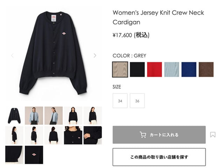View thumbnail of model's back in black cardigan

54,135
